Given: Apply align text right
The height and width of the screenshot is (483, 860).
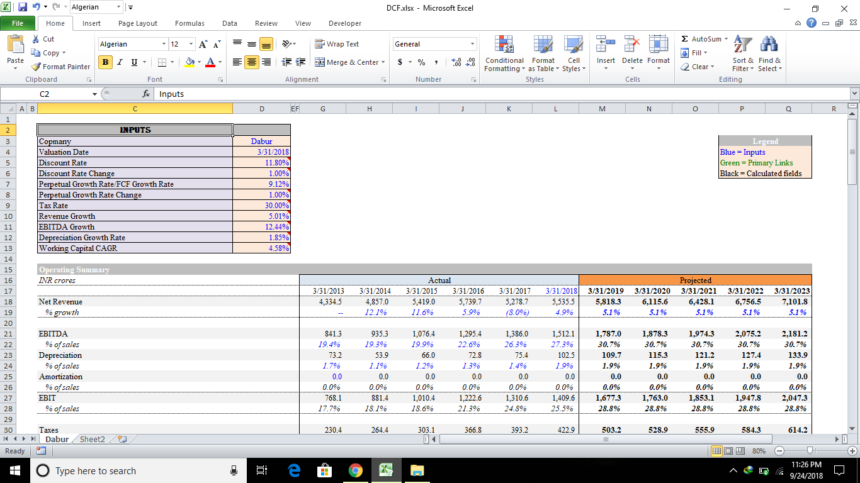Looking at the screenshot, I should point(266,62).
